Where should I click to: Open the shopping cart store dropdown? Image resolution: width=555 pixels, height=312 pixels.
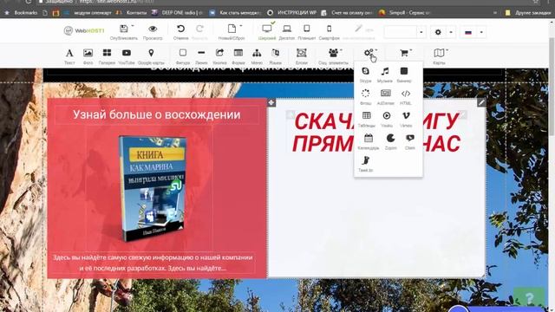click(x=405, y=53)
